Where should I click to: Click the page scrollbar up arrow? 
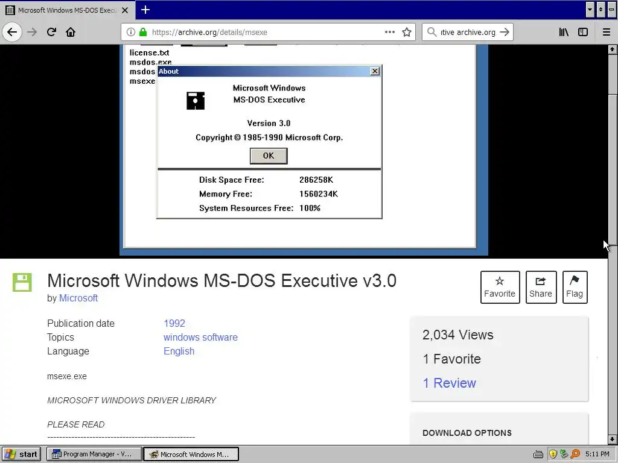click(612, 49)
